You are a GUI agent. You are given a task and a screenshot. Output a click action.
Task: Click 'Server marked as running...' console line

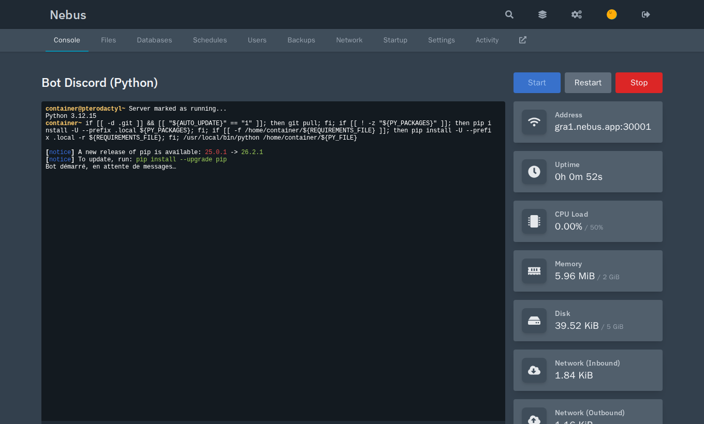coord(178,109)
